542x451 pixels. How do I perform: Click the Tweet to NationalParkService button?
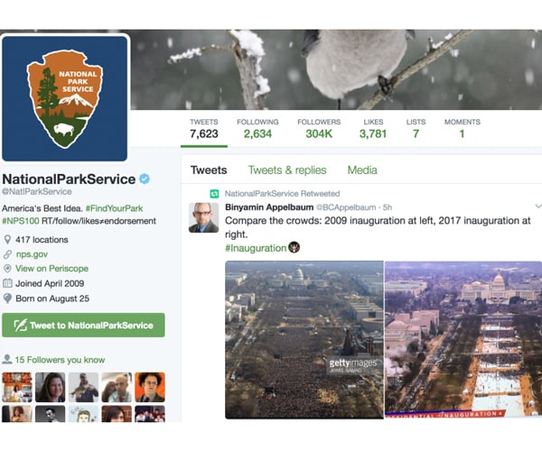pos(83,325)
